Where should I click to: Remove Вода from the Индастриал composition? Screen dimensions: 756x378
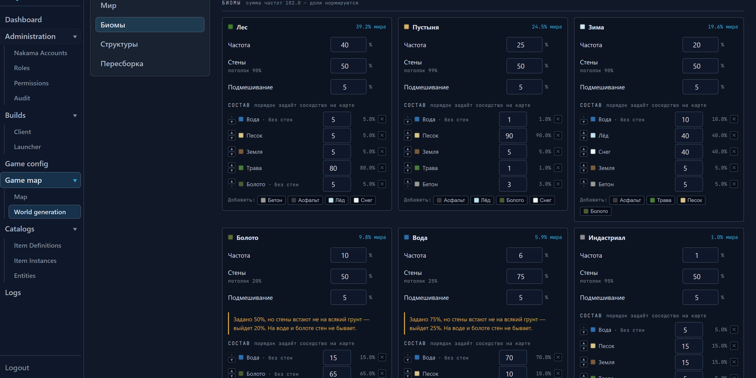point(734,330)
